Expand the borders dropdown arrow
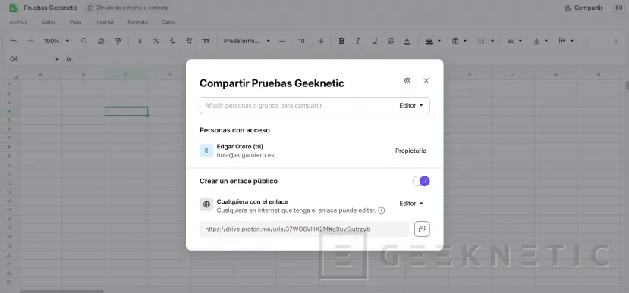 point(465,41)
